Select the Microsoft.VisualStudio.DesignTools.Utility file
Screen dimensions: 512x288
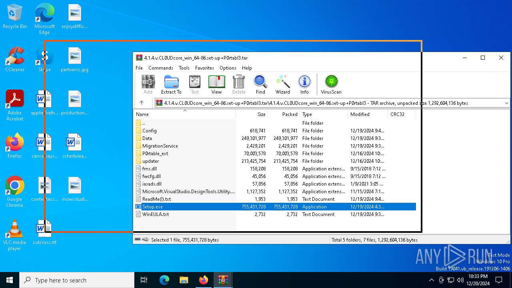(x=275, y=192)
